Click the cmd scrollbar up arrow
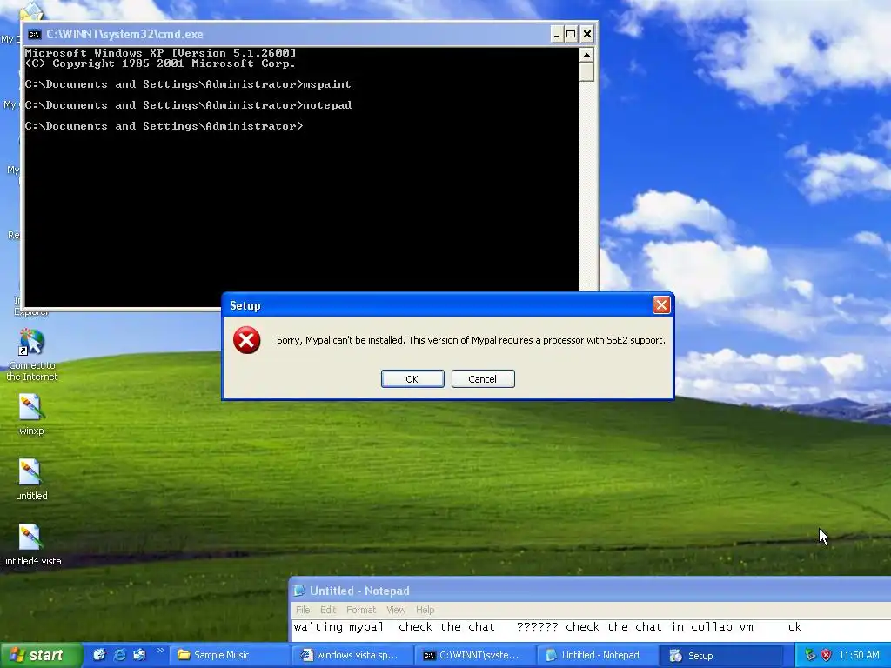This screenshot has width=891, height=668. click(x=586, y=55)
